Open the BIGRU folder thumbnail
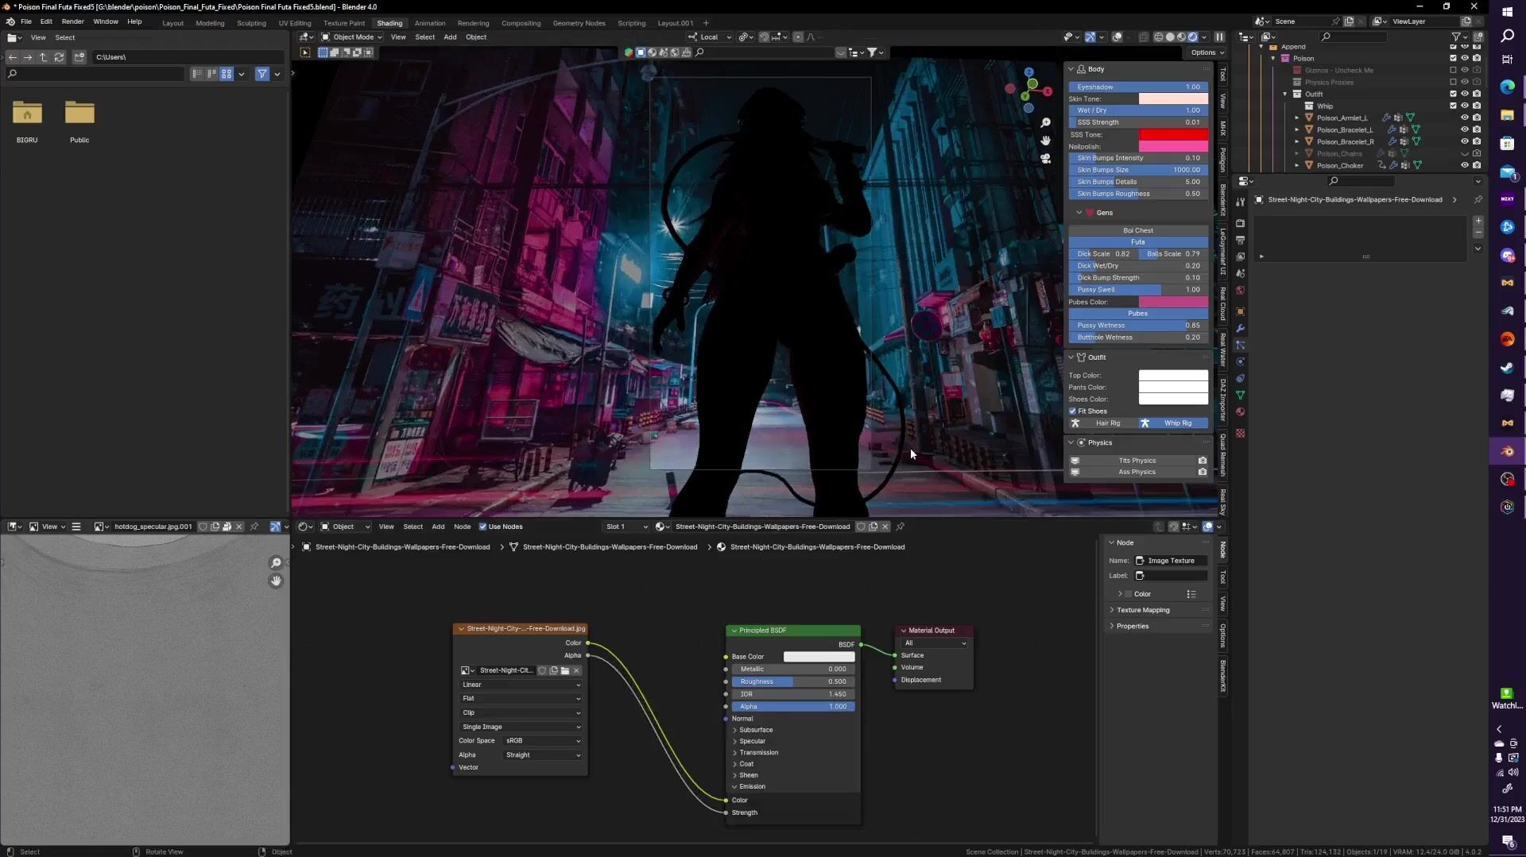 pyautogui.click(x=27, y=114)
